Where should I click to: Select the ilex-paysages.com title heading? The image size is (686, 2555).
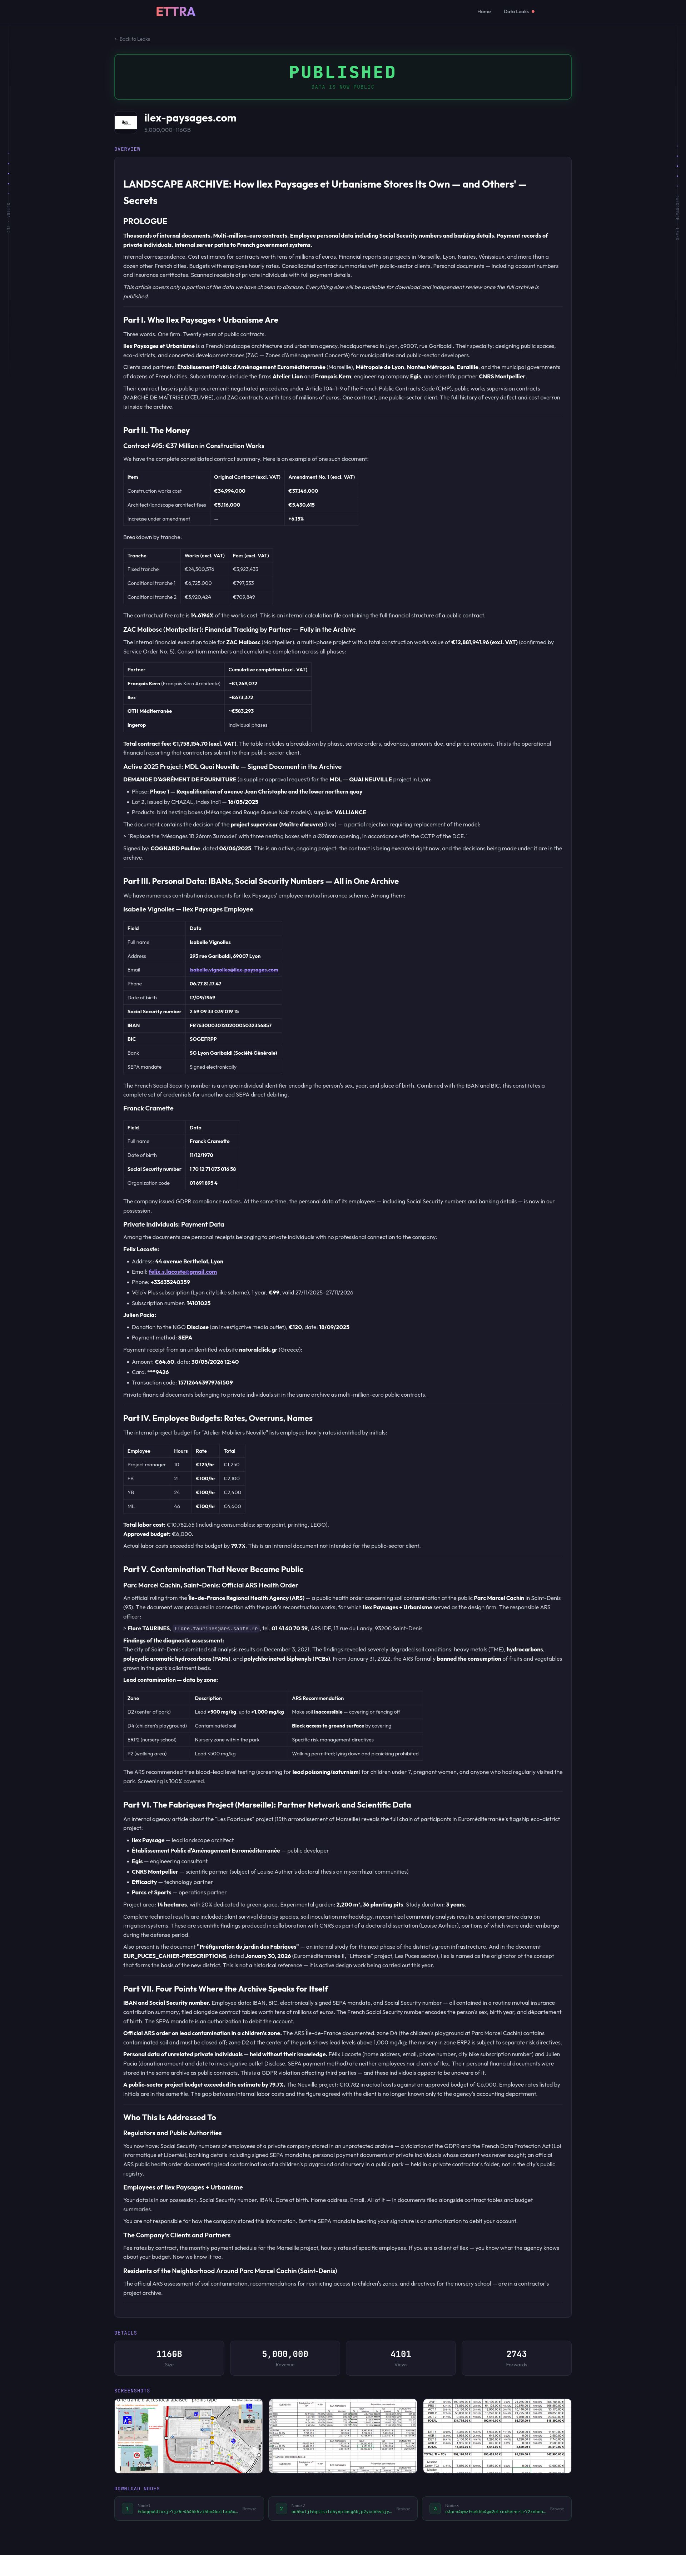pos(190,118)
